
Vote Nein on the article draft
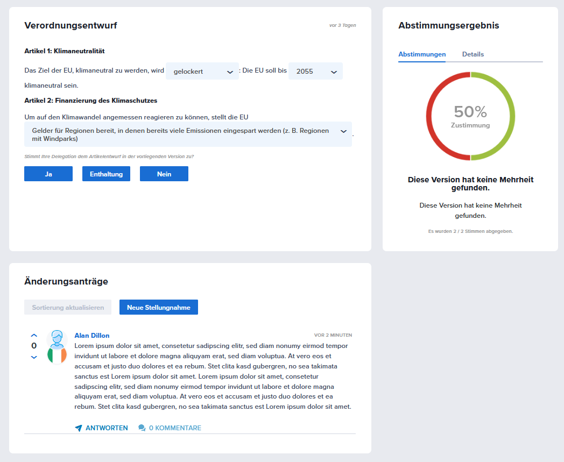coord(164,174)
